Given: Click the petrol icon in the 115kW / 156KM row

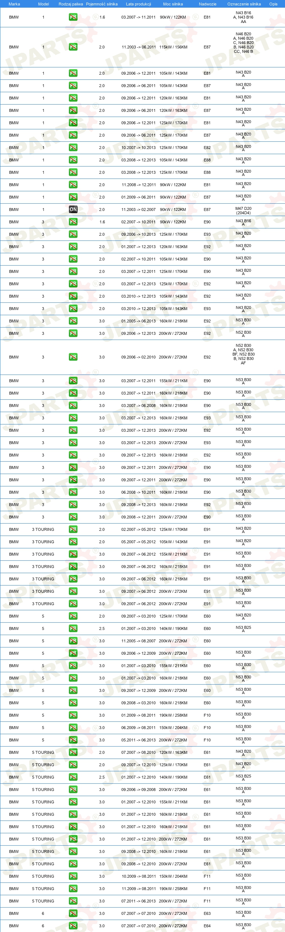Looking at the screenshot, I should tap(73, 47).
